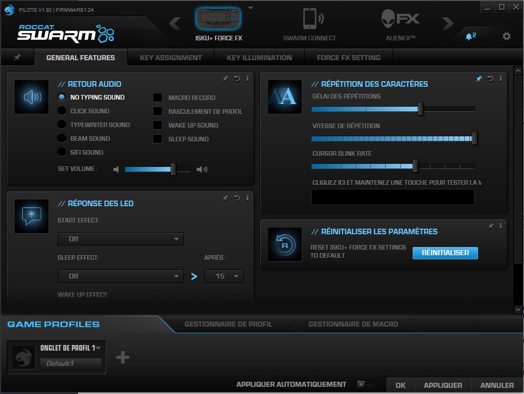Check the Wake Up Sound option
The image size is (524, 394).
(157, 125)
